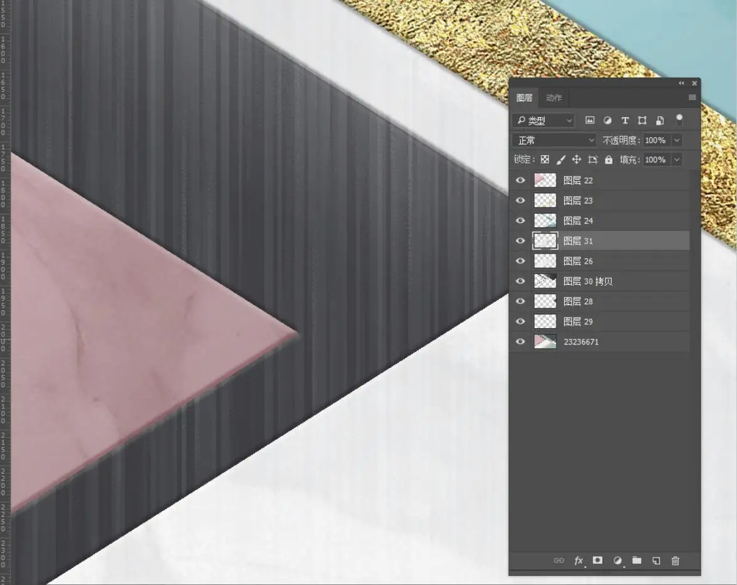Close the layers panel
Screen dimensions: 737x585
pos(694,83)
